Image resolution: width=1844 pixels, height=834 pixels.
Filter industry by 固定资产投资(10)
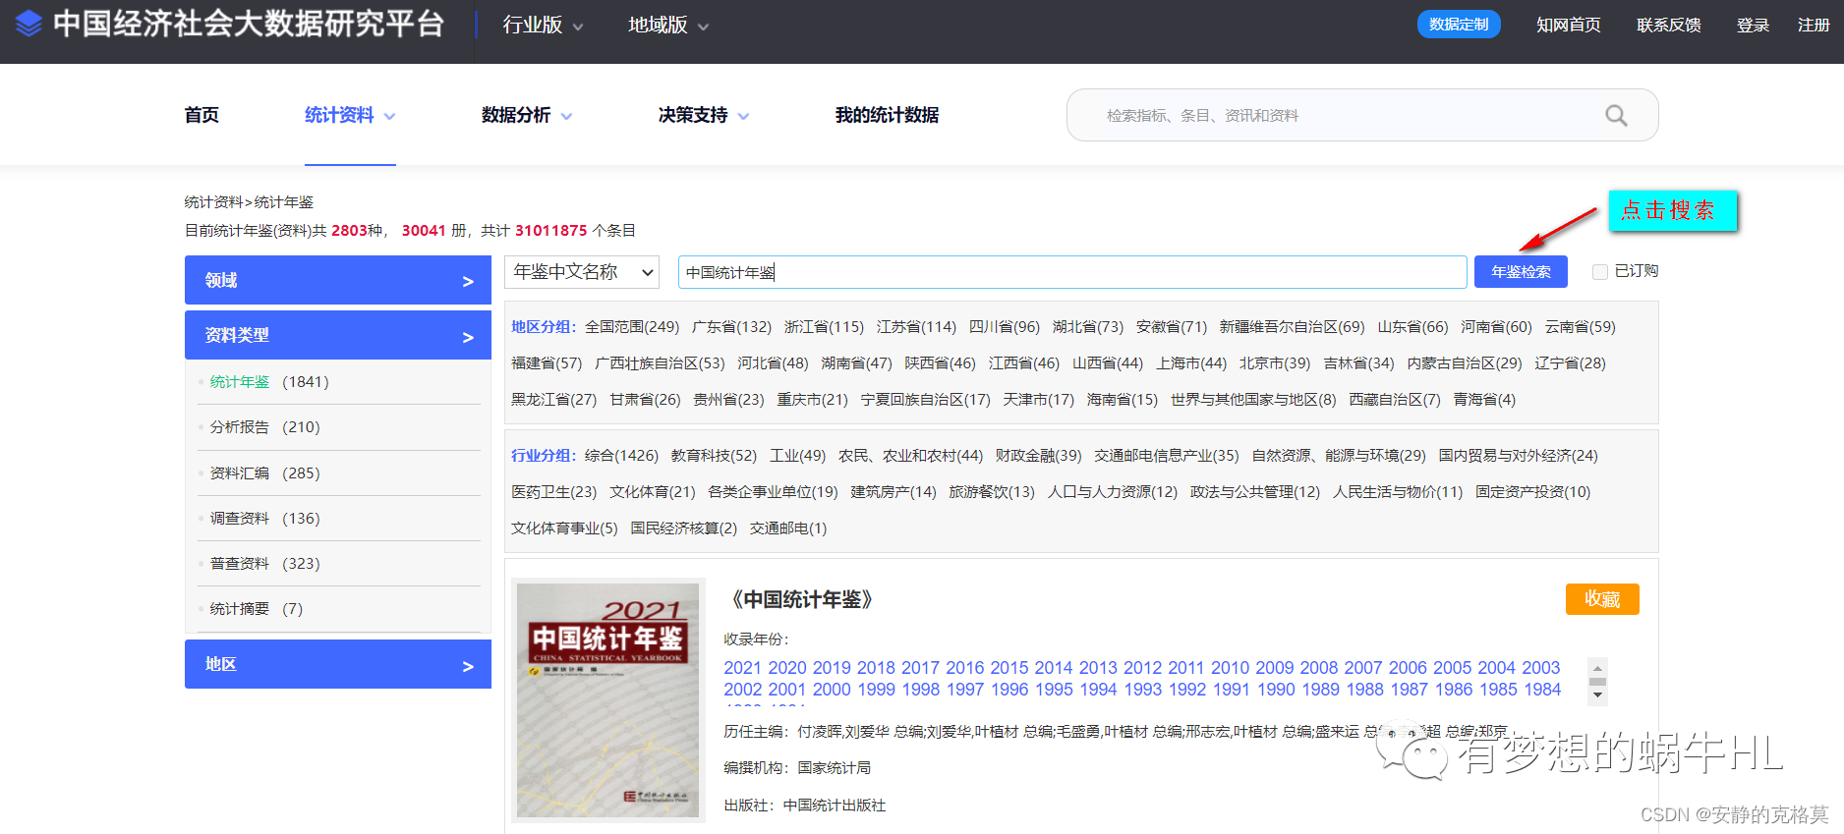(1532, 492)
